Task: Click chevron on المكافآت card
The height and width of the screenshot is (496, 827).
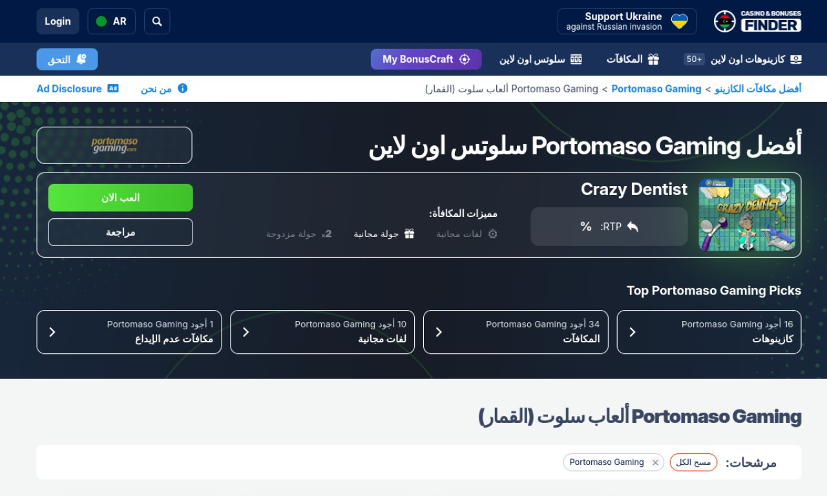Action: pyautogui.click(x=439, y=332)
